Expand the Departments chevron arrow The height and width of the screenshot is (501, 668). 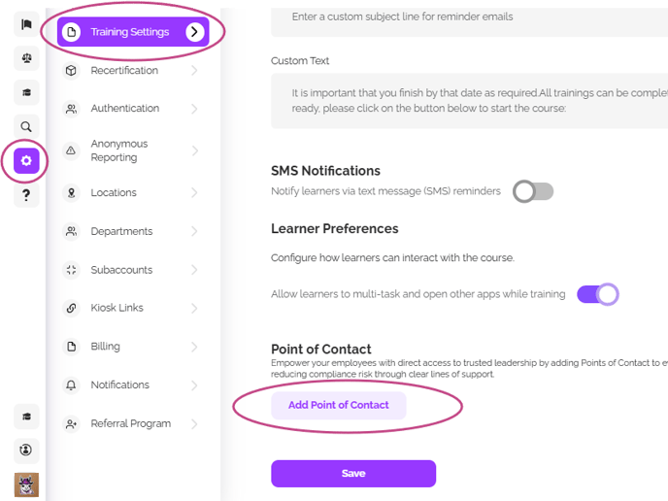(194, 231)
